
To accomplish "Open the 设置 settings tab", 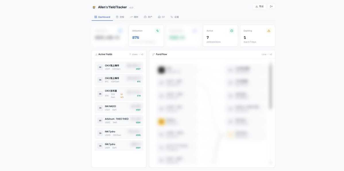I will pos(175,17).
